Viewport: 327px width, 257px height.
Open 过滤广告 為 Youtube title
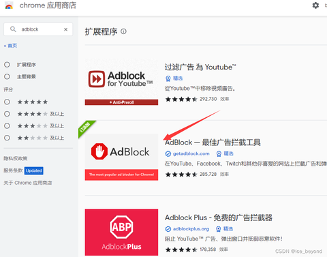[200, 67]
